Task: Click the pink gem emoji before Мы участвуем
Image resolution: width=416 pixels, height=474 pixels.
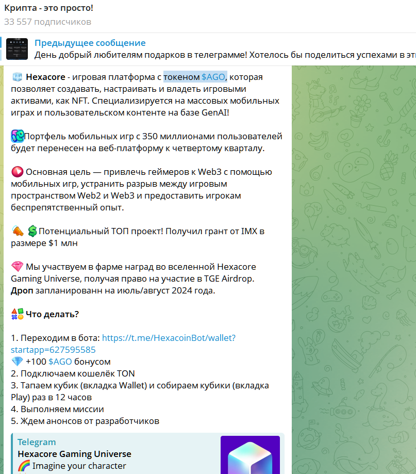Action: 17,267
